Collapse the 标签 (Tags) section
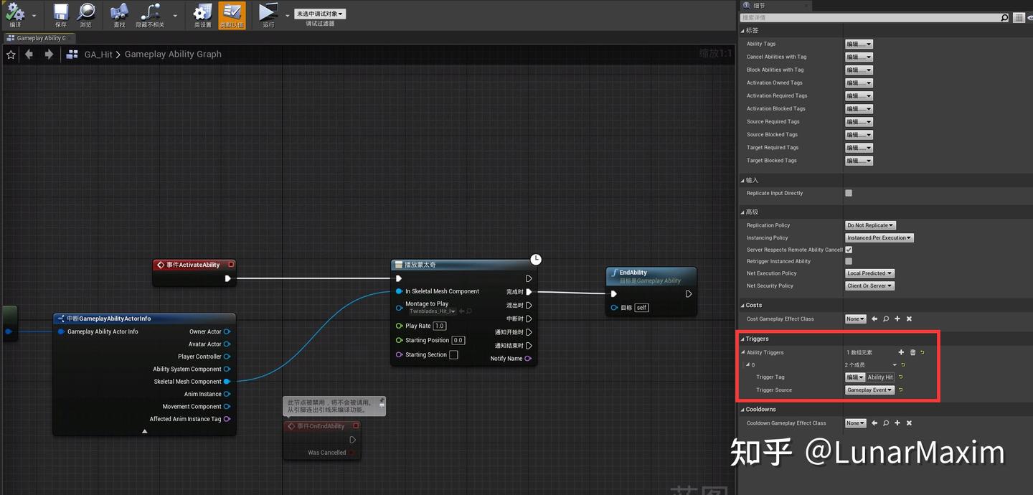The image size is (1033, 495). [742, 31]
